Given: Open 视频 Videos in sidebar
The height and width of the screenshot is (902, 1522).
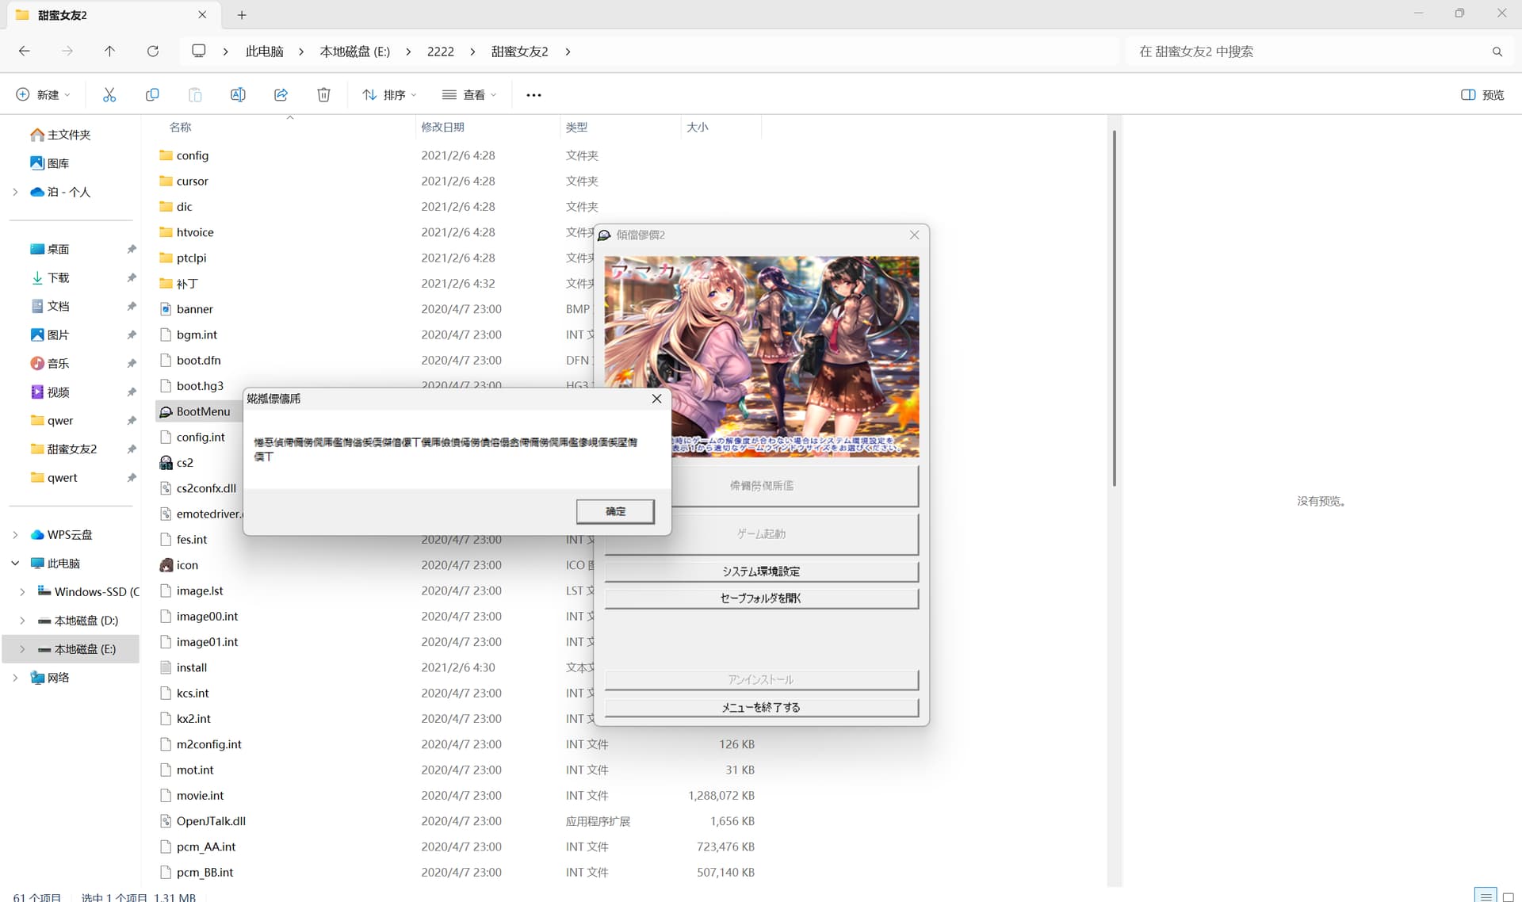Looking at the screenshot, I should [x=49, y=392].
